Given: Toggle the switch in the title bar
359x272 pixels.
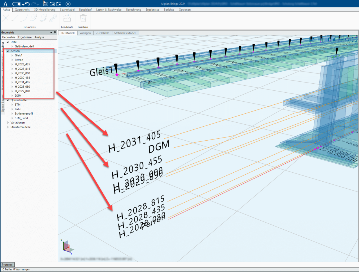Looking at the screenshot, I should pos(17,4).
